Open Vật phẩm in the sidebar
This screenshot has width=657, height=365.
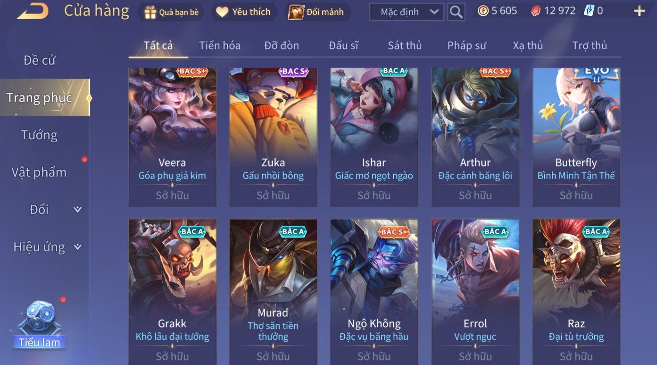pos(39,172)
